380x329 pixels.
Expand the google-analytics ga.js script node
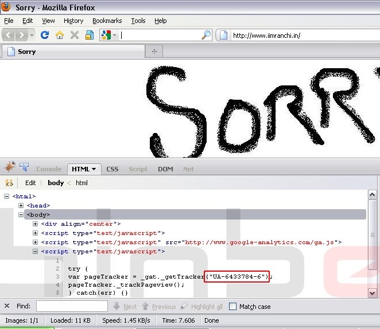click(x=36, y=242)
